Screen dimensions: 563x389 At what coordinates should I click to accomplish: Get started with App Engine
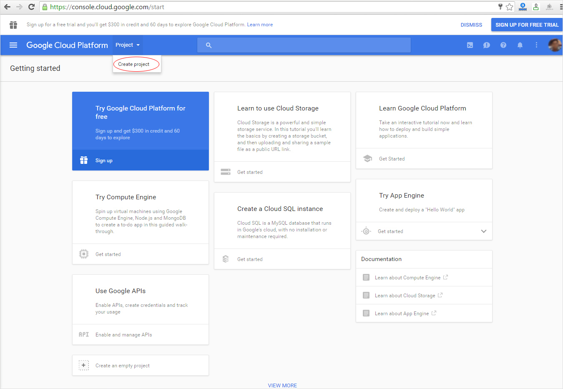pyautogui.click(x=390, y=231)
